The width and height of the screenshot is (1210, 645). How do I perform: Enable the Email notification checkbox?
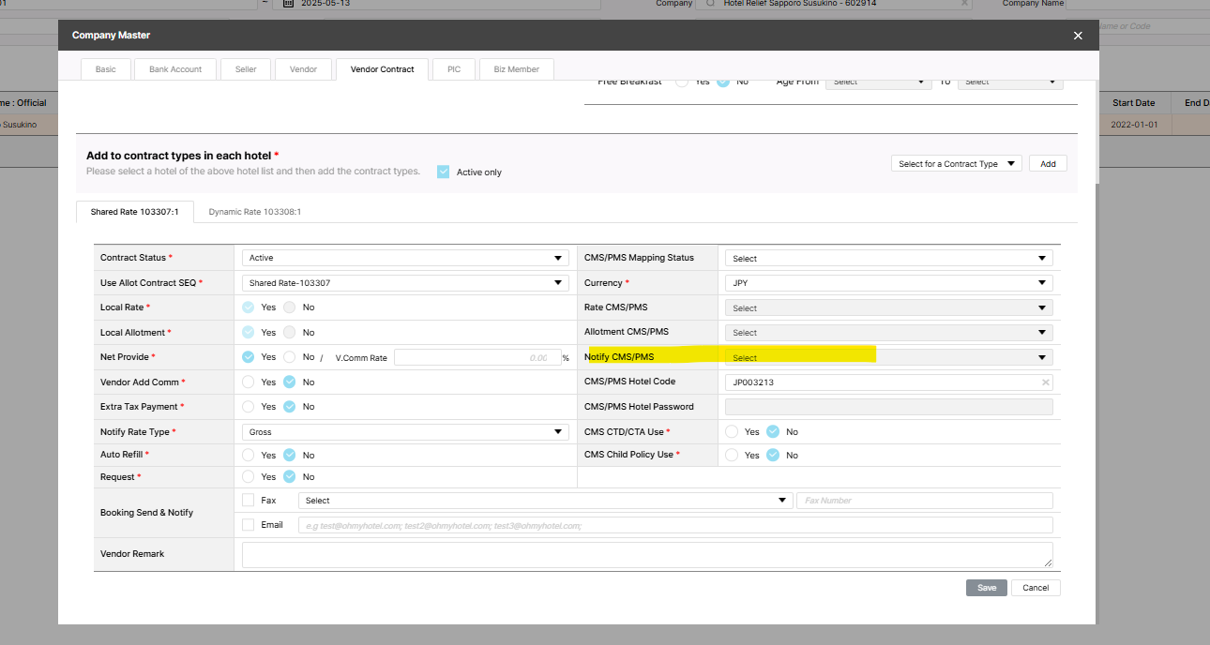coord(249,525)
